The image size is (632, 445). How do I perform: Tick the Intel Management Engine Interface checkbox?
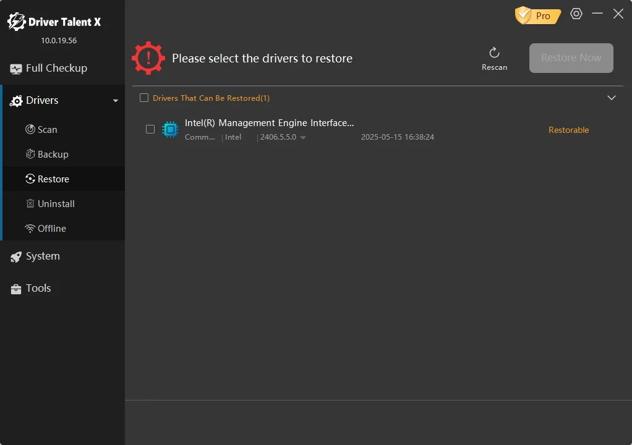click(150, 129)
